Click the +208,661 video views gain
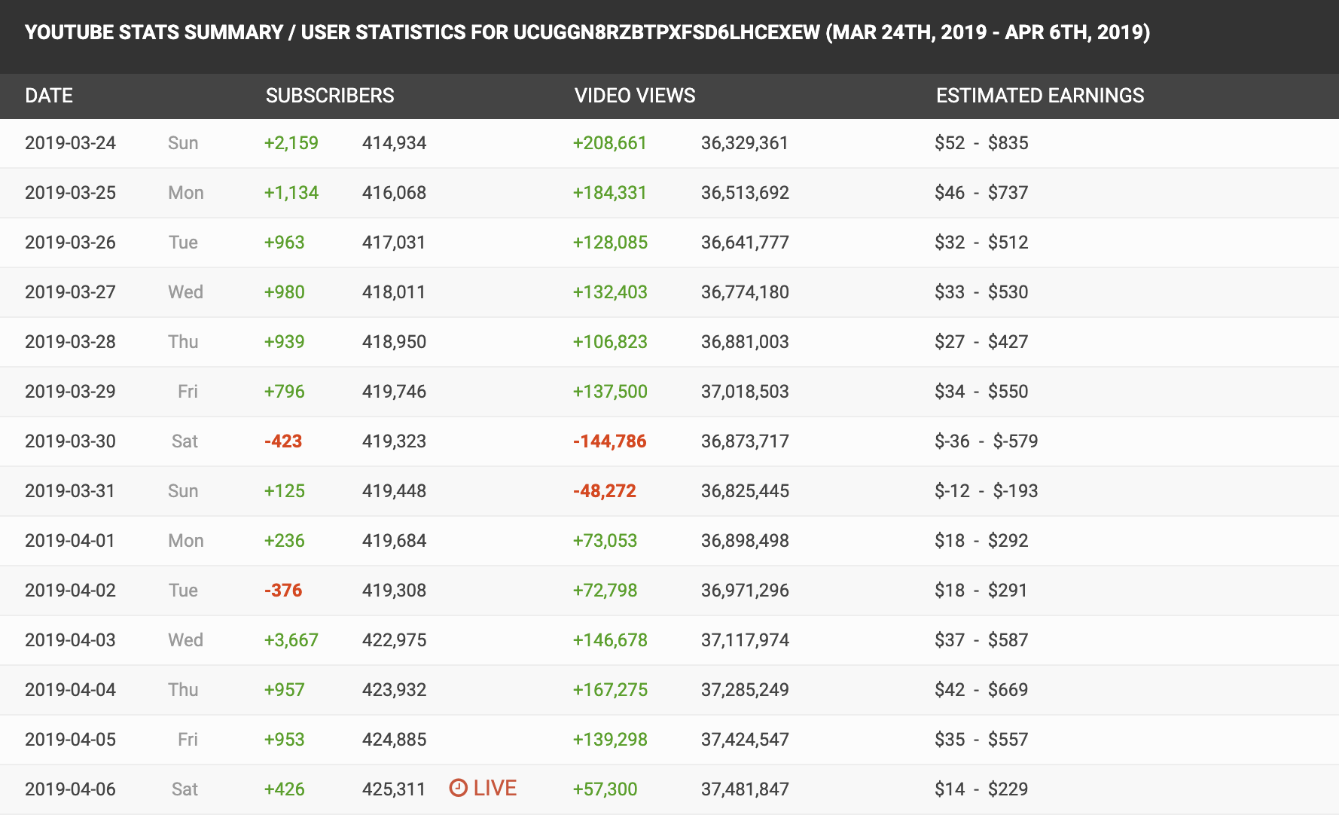 tap(609, 143)
